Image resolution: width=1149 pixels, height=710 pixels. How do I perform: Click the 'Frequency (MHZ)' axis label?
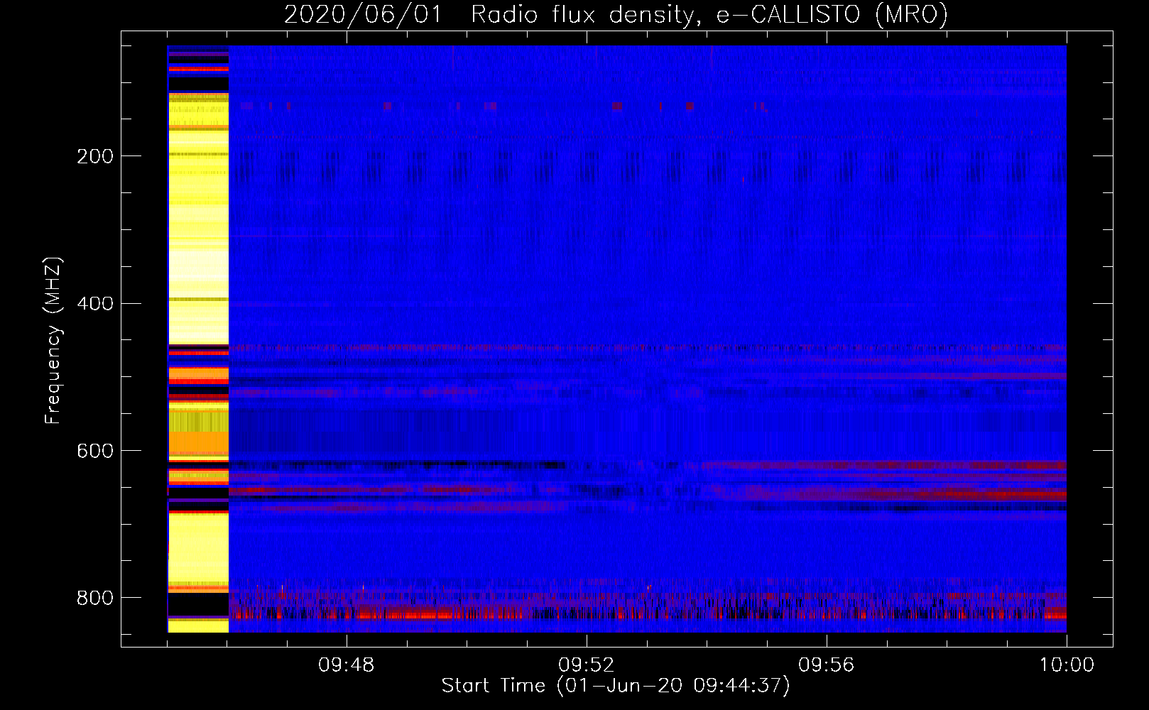(x=53, y=341)
